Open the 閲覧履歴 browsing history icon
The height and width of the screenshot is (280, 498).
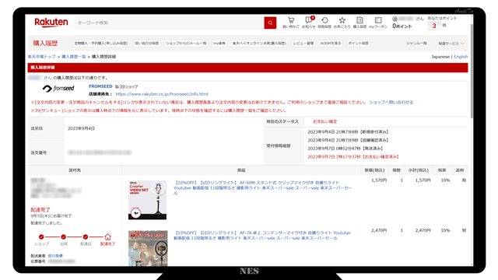click(324, 23)
